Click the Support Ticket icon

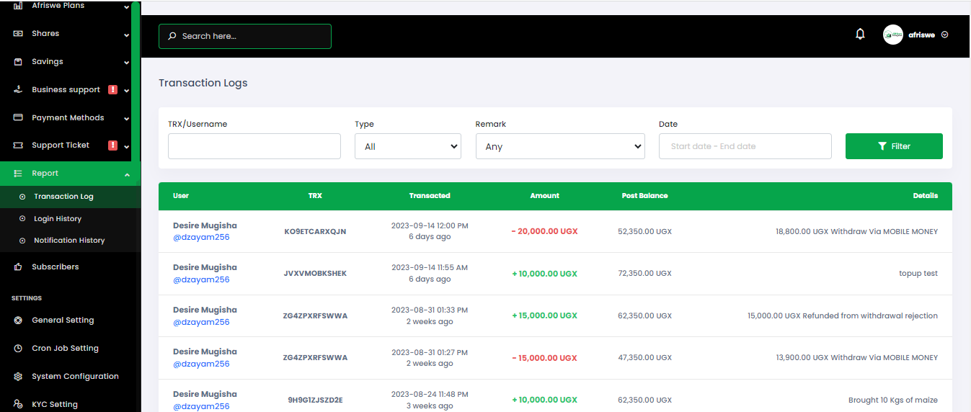tap(18, 145)
